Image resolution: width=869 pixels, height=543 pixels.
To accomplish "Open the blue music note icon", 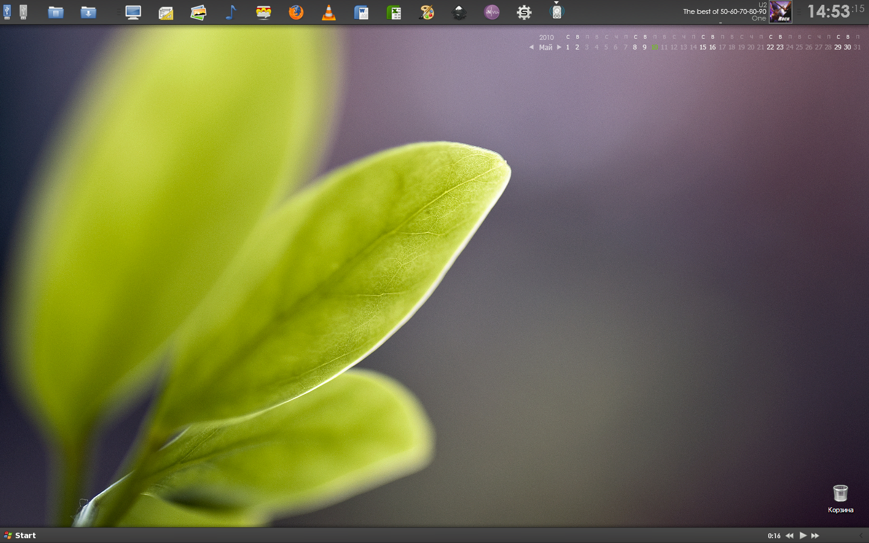I will coord(231,12).
